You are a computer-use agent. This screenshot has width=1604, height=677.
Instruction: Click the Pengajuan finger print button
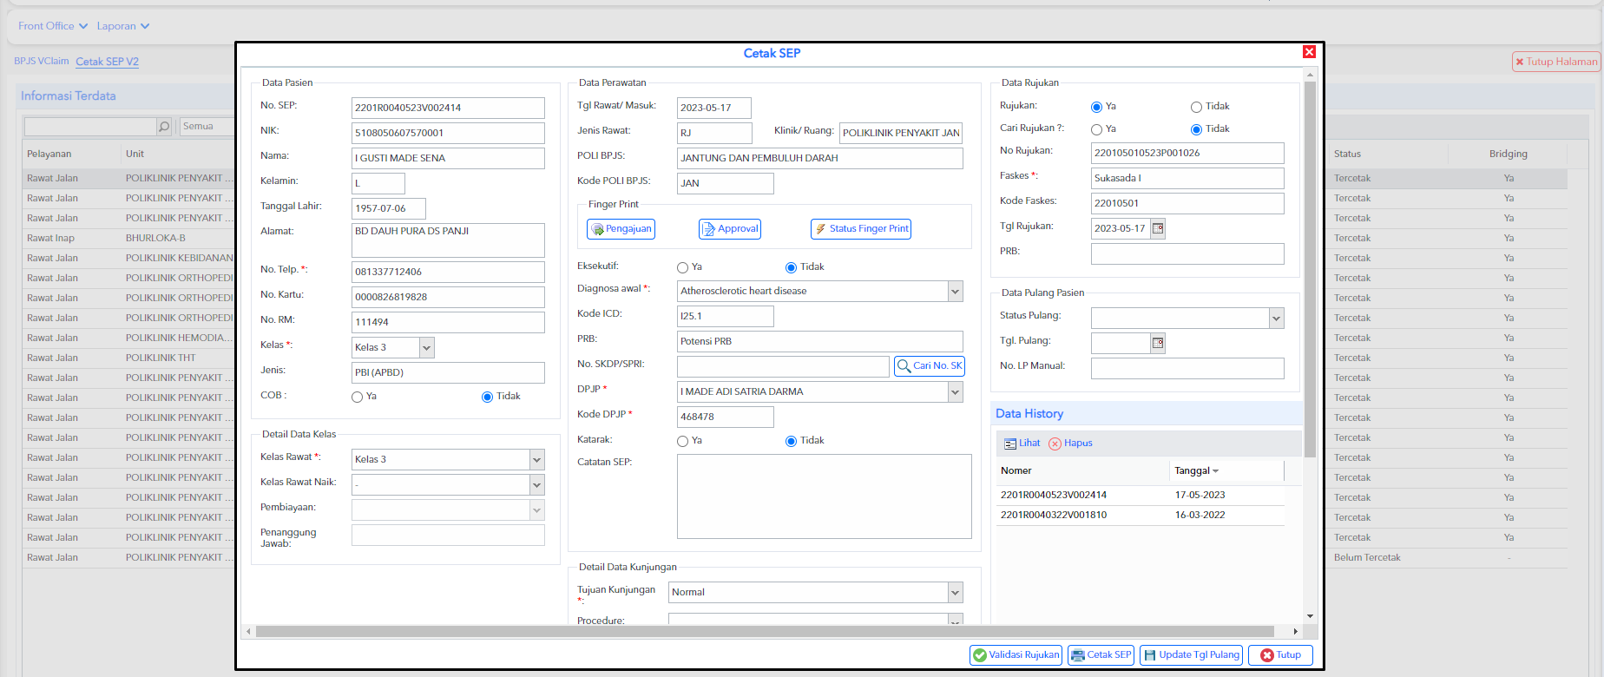pyautogui.click(x=621, y=229)
